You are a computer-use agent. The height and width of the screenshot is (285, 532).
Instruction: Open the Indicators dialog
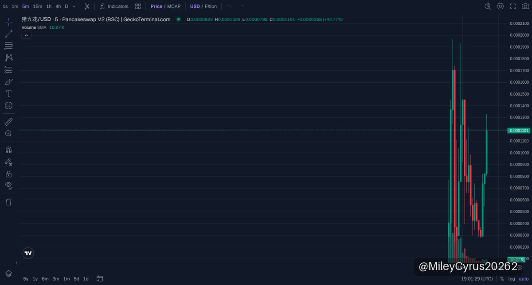[x=114, y=6]
